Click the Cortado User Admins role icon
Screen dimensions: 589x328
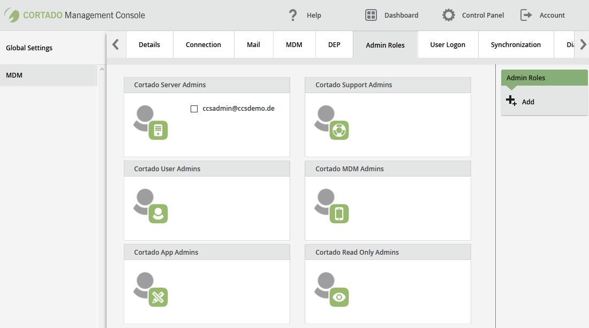(150, 206)
